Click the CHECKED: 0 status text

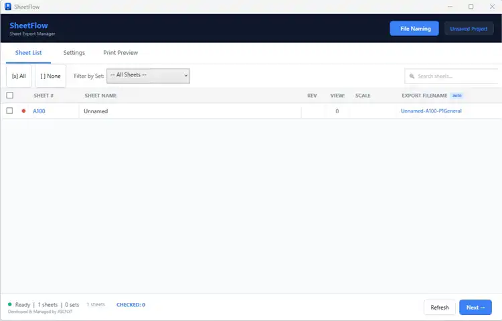tap(131, 305)
